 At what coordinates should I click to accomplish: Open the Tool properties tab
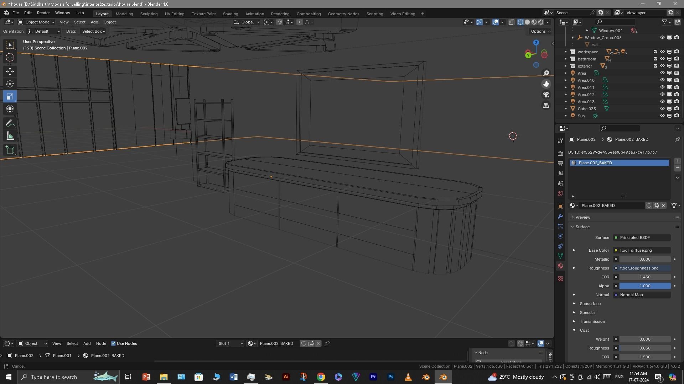[560, 140]
